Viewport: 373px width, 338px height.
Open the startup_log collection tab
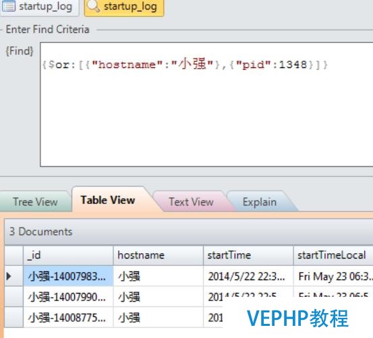(39, 7)
